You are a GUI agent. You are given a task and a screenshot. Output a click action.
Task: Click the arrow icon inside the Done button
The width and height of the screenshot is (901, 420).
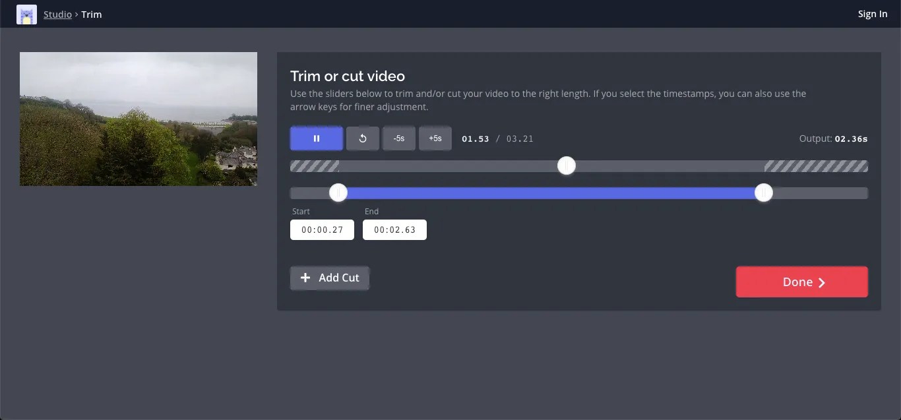click(x=821, y=282)
